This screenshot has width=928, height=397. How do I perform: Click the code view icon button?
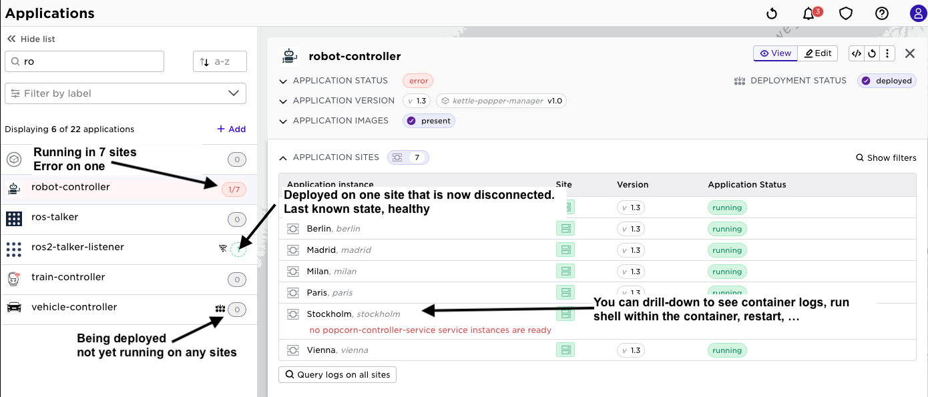(x=857, y=53)
